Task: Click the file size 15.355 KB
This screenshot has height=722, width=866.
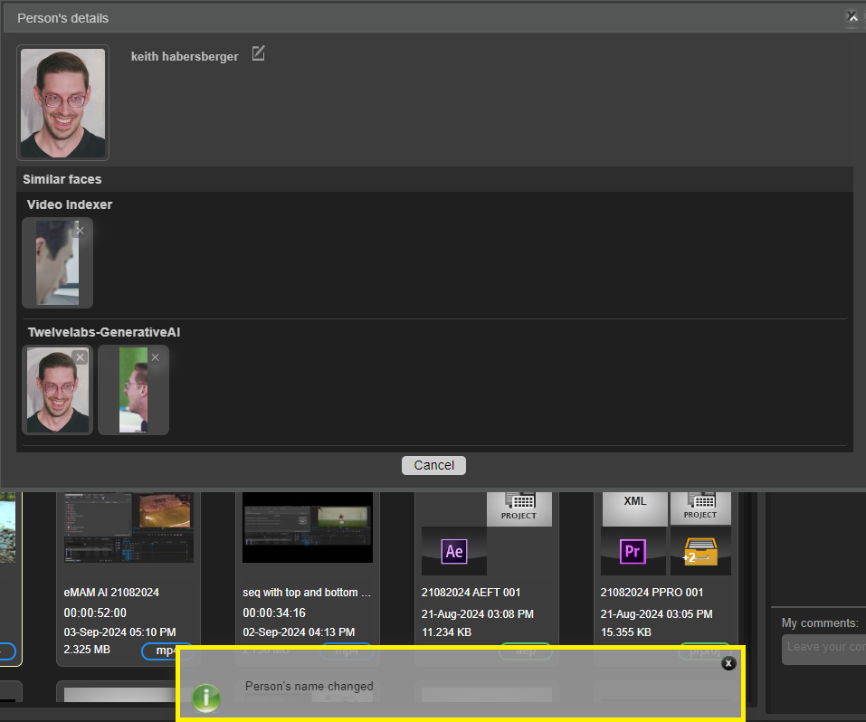Action: point(626,632)
